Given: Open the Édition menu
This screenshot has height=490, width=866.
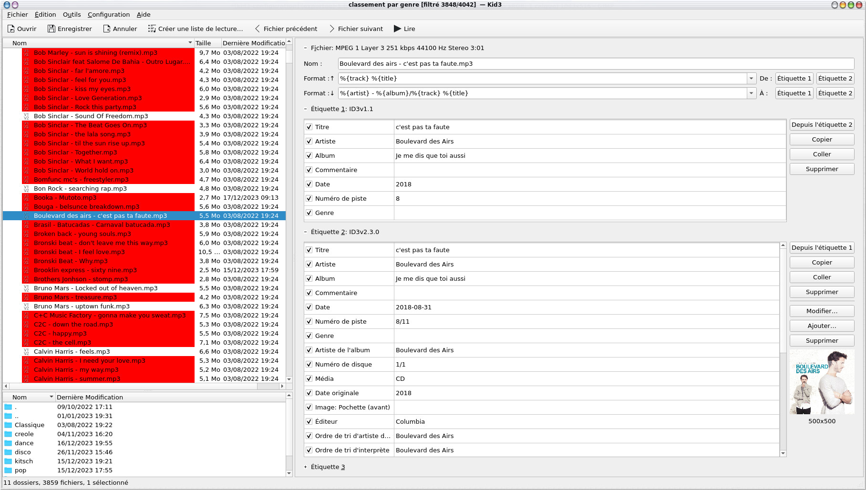Looking at the screenshot, I should tap(45, 15).
